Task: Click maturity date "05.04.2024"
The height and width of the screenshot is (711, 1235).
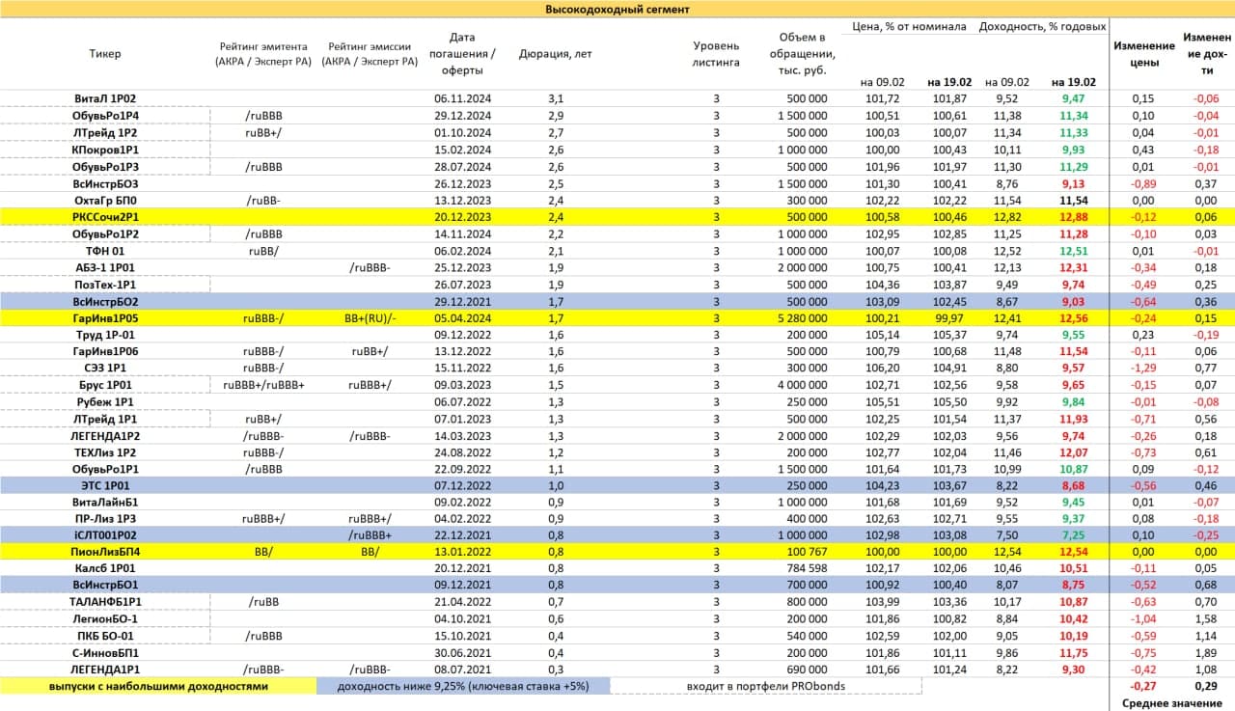Action: pos(464,317)
